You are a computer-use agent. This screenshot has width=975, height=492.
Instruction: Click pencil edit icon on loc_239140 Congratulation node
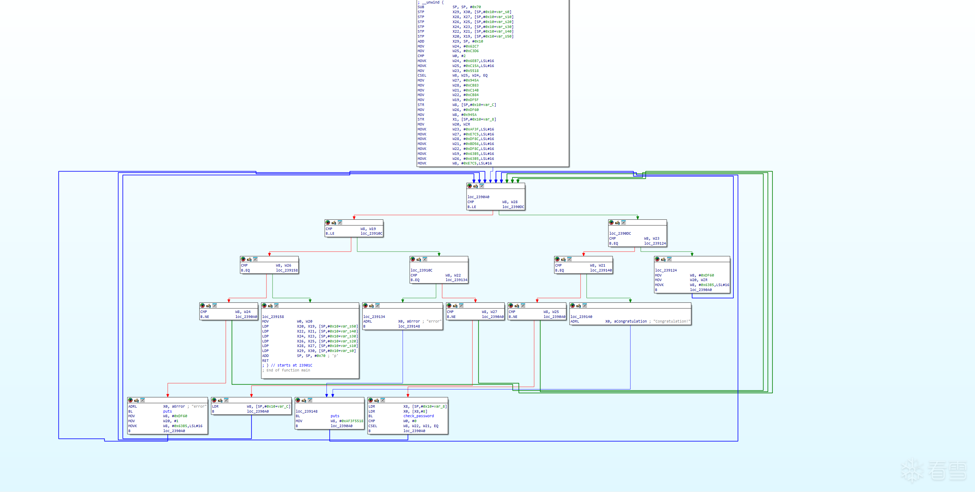point(578,306)
